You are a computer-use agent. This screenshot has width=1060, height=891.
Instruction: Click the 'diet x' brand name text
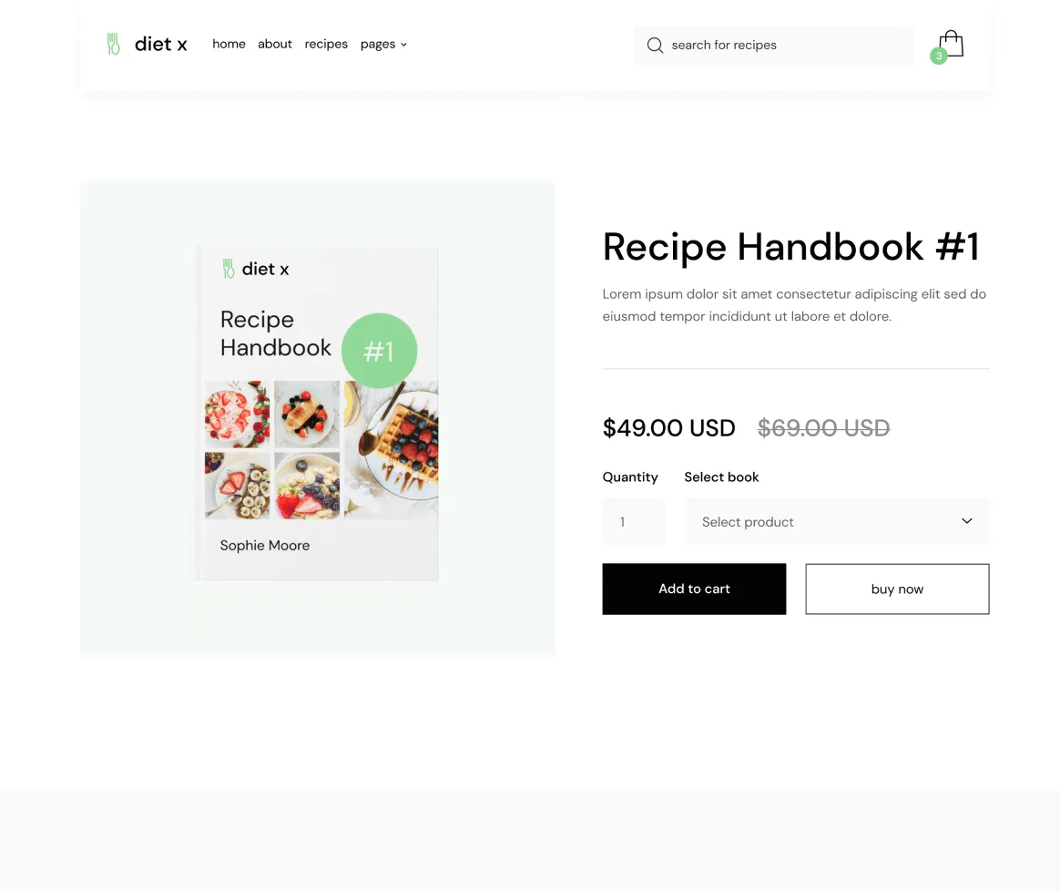coord(160,44)
